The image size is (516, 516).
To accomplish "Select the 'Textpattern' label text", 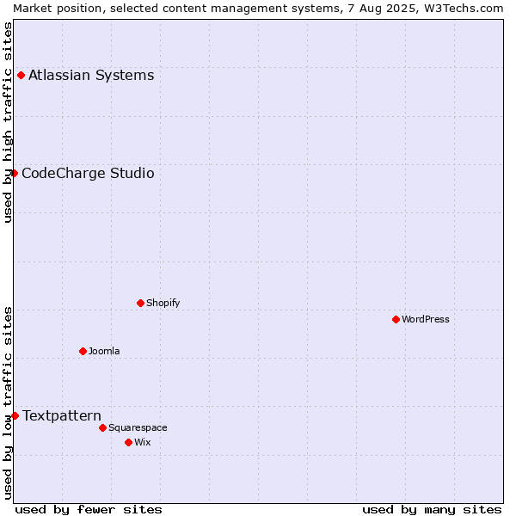I will click(x=62, y=416).
